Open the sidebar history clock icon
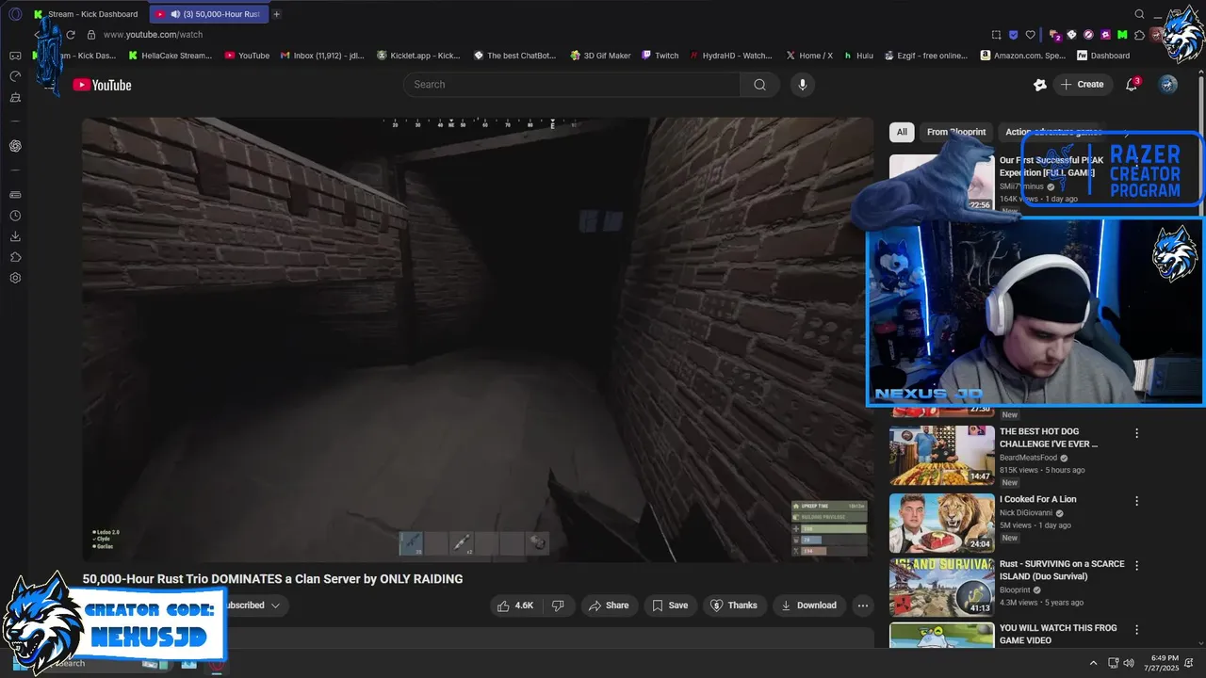The width and height of the screenshot is (1206, 678). (x=15, y=216)
